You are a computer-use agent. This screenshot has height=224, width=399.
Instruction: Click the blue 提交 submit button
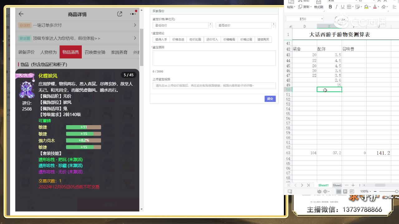[x=270, y=99]
